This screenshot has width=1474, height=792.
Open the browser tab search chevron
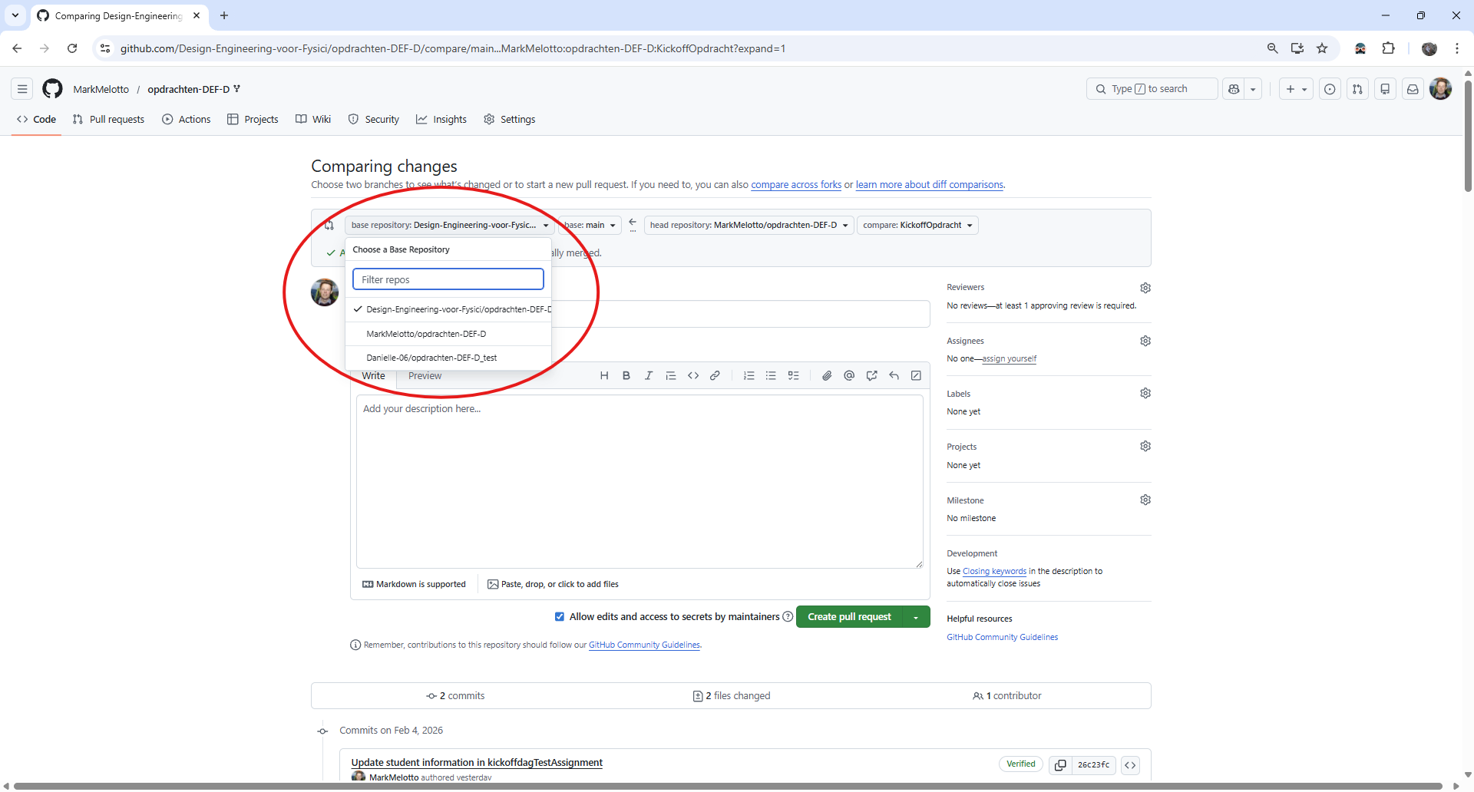pyautogui.click(x=15, y=15)
